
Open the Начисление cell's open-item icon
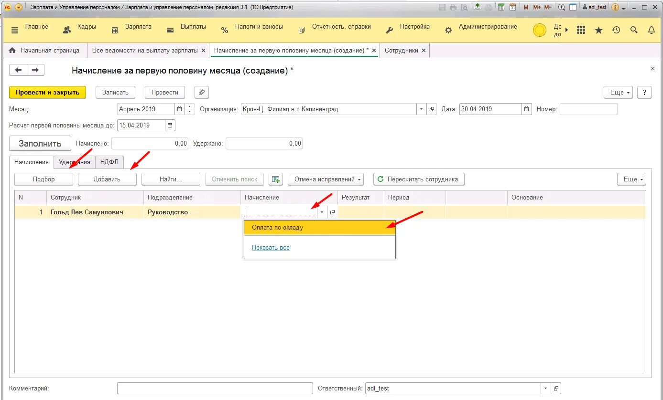point(332,212)
